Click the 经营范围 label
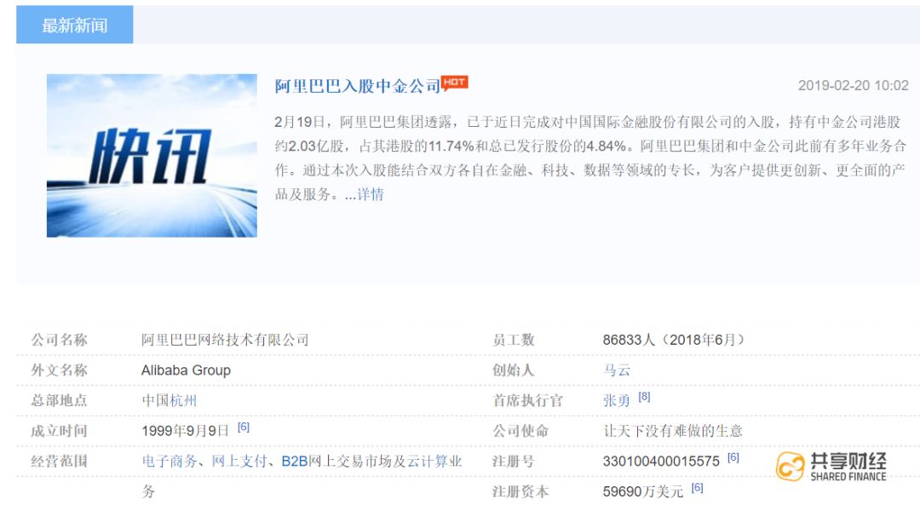This screenshot has width=920, height=505. (x=60, y=461)
